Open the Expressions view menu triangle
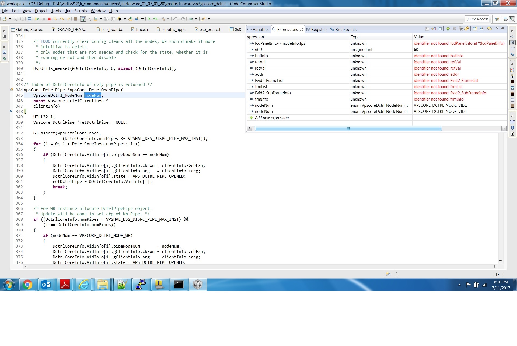The height and width of the screenshot is (346, 517). pos(497,28)
